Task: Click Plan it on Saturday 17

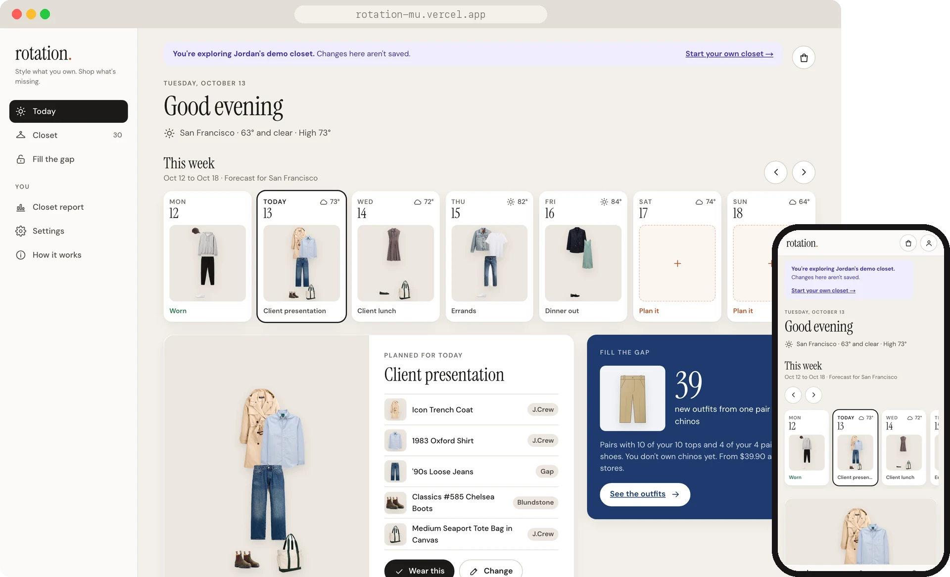Action: pyautogui.click(x=649, y=311)
